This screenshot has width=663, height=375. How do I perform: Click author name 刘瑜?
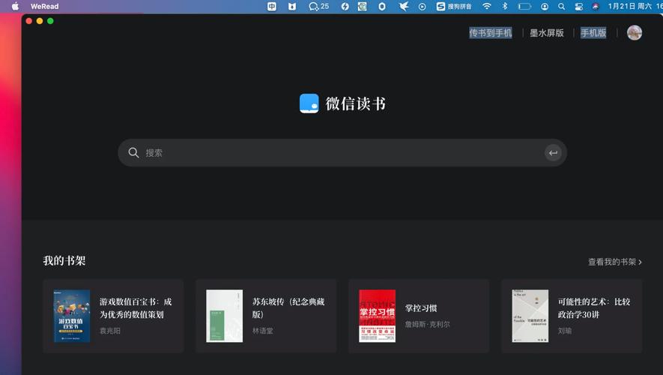565,331
